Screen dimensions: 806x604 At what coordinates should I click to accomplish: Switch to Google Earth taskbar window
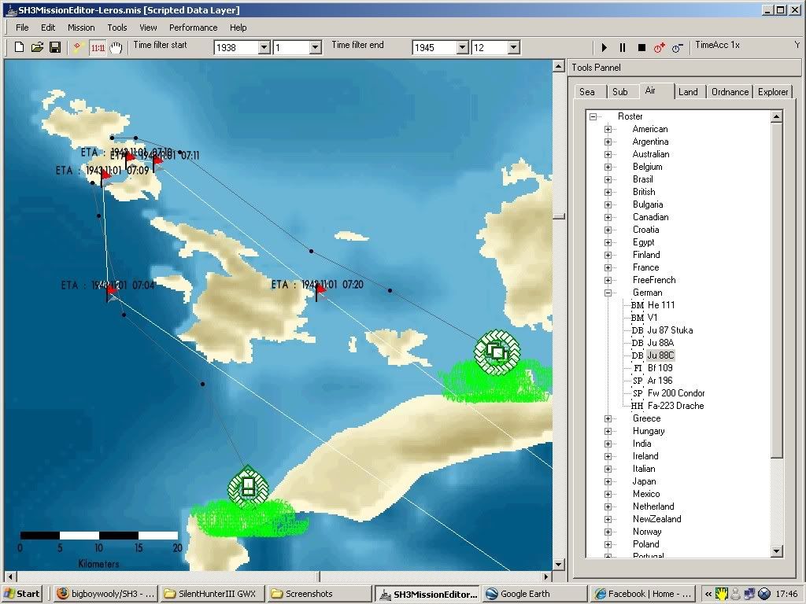[534, 594]
